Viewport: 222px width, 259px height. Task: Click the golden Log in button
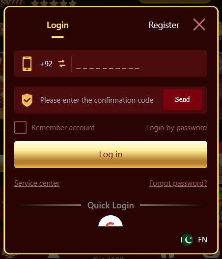111,155
